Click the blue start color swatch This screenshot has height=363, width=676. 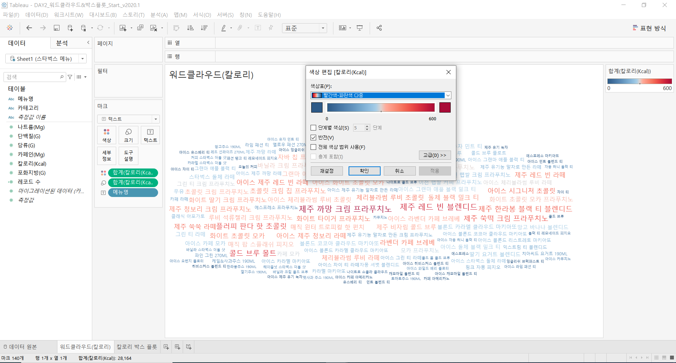pyautogui.click(x=317, y=107)
